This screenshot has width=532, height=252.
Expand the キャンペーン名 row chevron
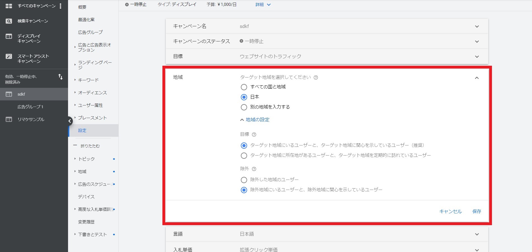477,27
